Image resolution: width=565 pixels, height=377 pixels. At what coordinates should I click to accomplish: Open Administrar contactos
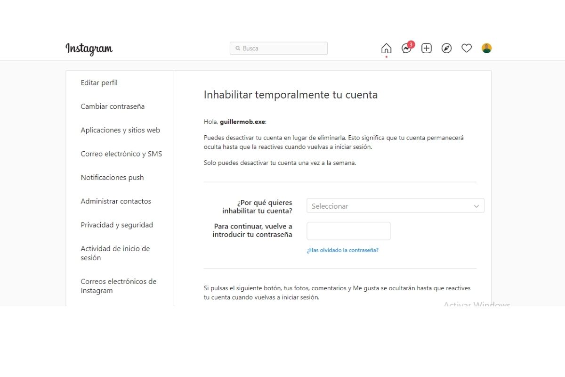click(116, 201)
